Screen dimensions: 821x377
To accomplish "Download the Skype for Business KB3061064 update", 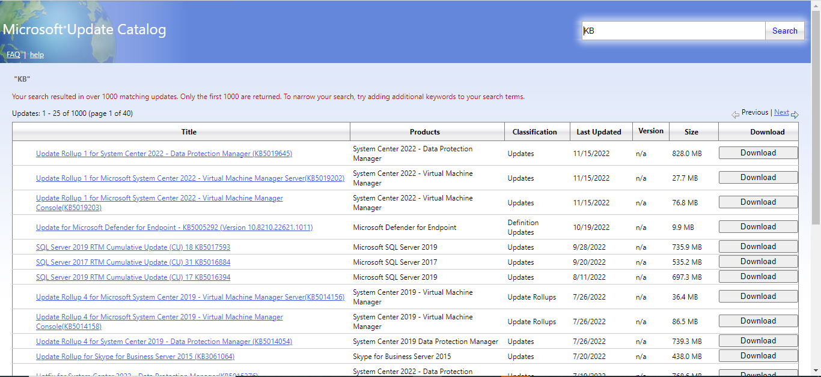I will [x=758, y=356].
